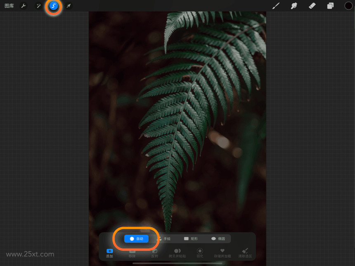The width and height of the screenshot is (355, 266).
Task: Toggle the 反转 invert selection option
Action: pyautogui.click(x=155, y=253)
